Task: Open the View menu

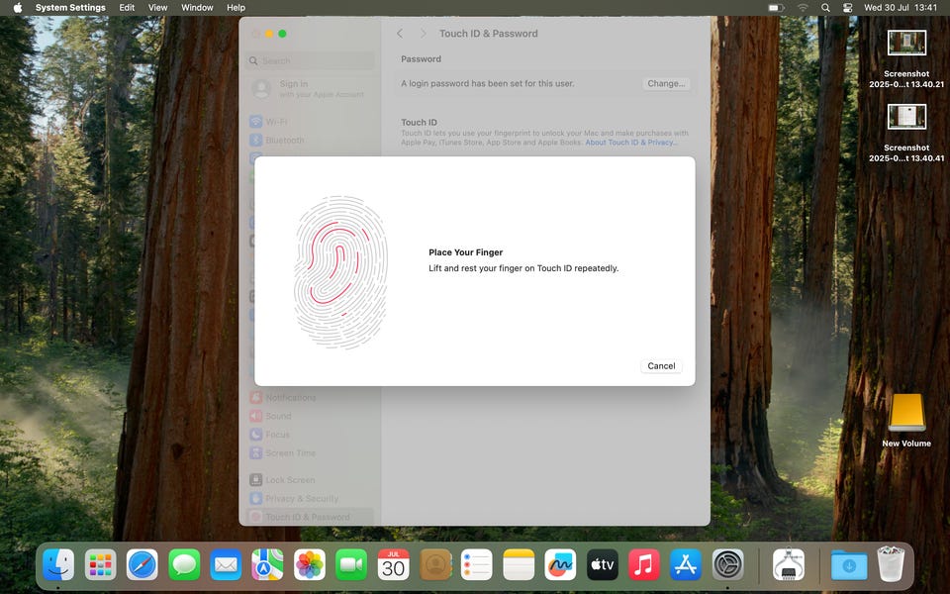Action: pyautogui.click(x=157, y=8)
